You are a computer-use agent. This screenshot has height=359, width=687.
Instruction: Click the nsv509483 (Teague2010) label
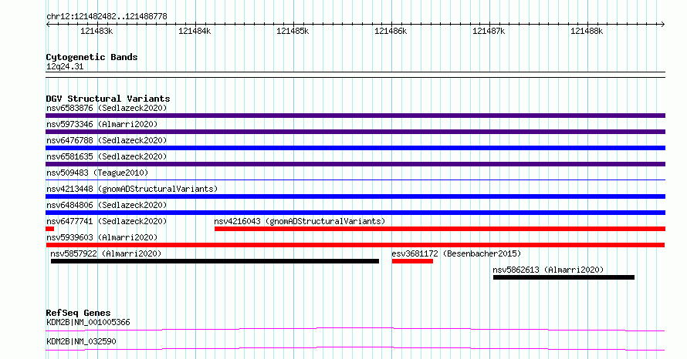(x=97, y=173)
